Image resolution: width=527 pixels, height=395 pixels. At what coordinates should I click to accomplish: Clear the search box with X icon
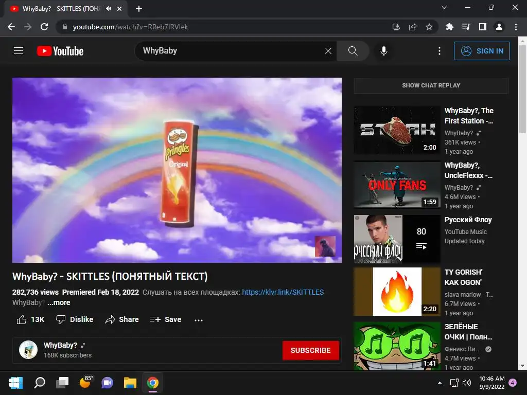coord(328,51)
